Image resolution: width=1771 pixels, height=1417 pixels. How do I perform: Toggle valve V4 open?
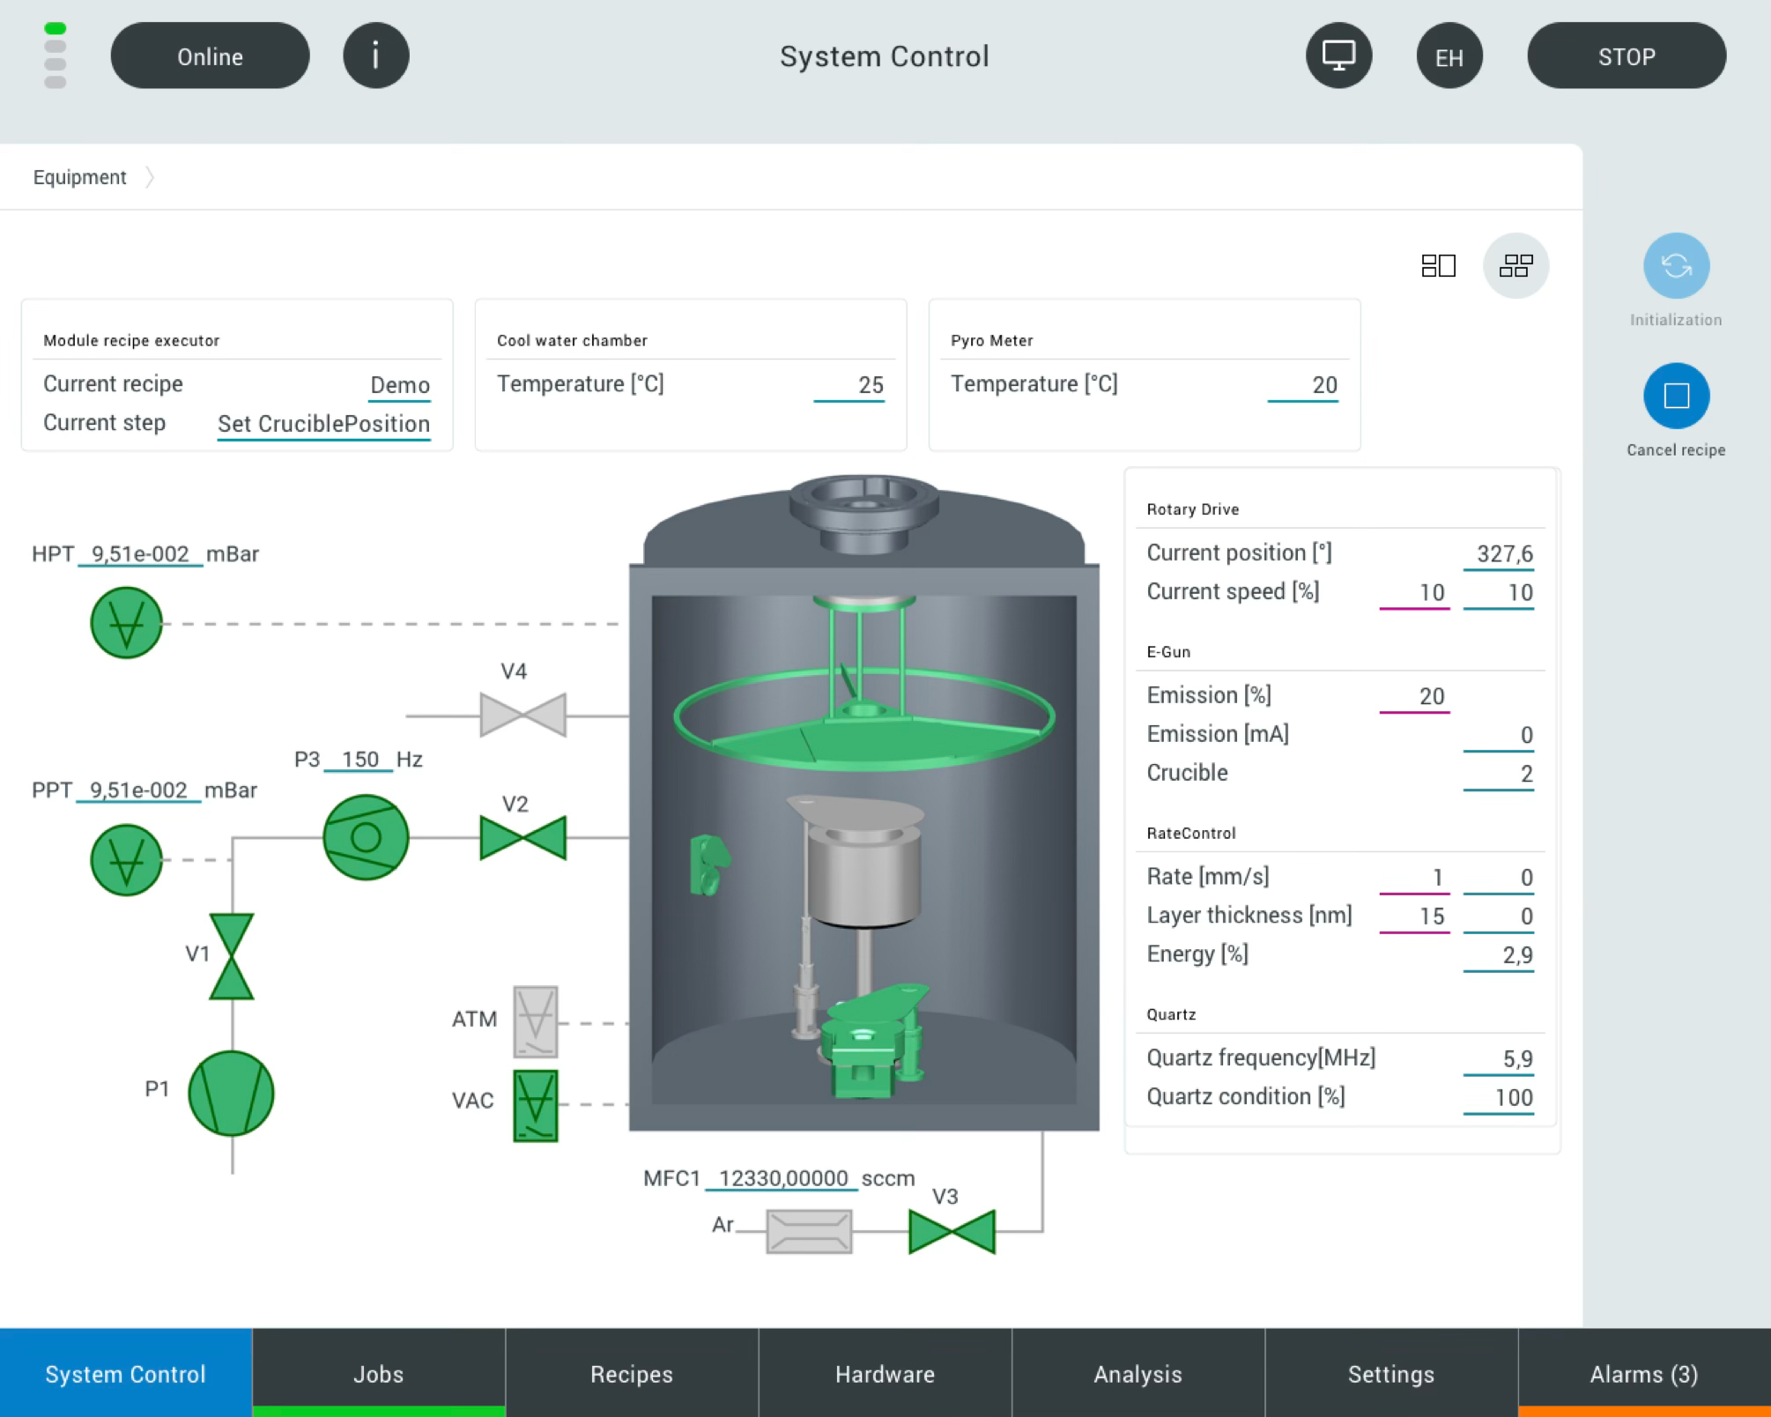522,715
